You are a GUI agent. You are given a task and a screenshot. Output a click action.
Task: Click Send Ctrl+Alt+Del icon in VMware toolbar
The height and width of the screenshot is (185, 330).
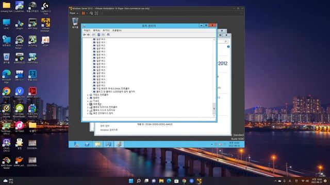coord(91,13)
